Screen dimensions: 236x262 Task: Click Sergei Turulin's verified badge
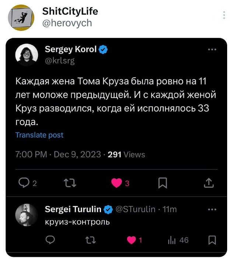point(108,209)
